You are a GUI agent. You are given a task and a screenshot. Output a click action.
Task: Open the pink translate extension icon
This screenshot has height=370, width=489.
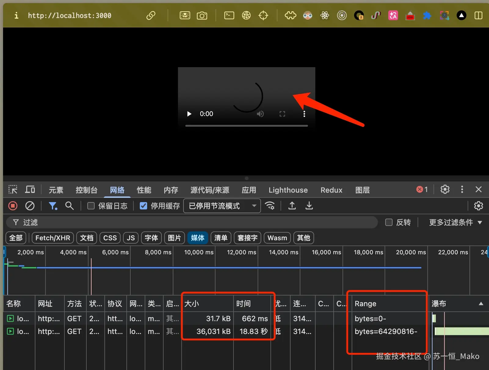pos(393,15)
